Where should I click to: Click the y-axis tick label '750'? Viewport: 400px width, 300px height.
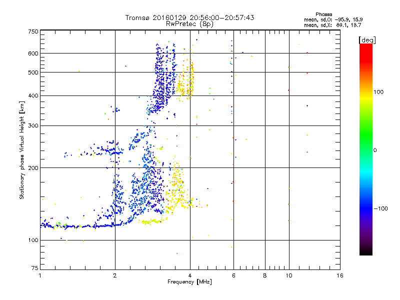pyautogui.click(x=33, y=31)
